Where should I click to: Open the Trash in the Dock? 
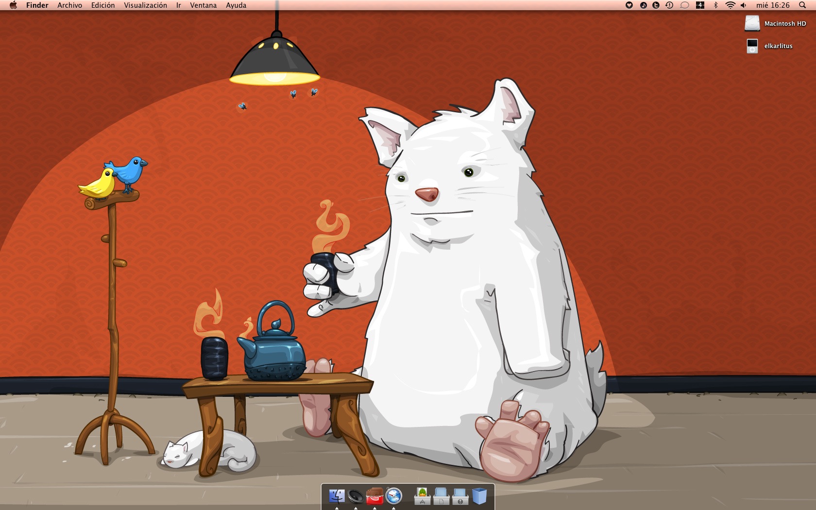click(x=479, y=496)
